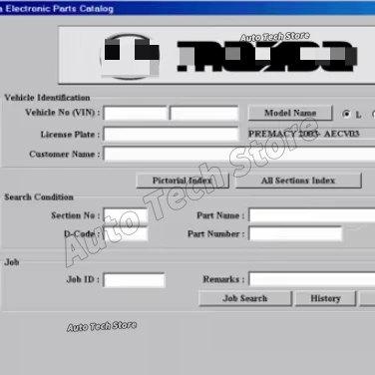Click the Model Name button

tap(290, 113)
